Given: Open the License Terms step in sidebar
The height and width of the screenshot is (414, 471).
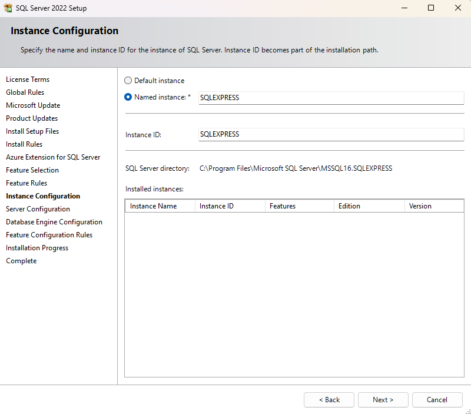Looking at the screenshot, I should [28, 80].
